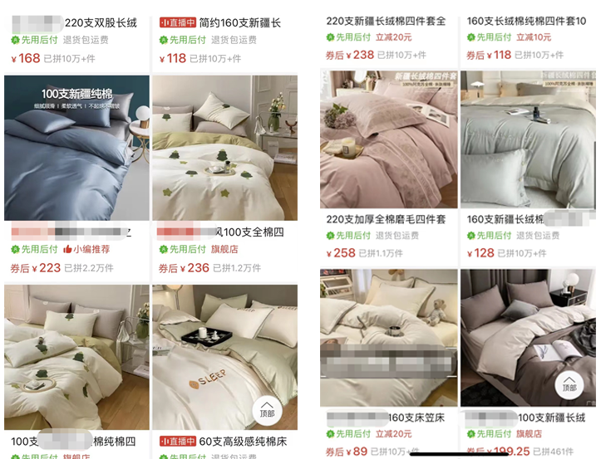Click 先用后付 icon beside 立减10元
601x459 pixels.
click(470, 37)
